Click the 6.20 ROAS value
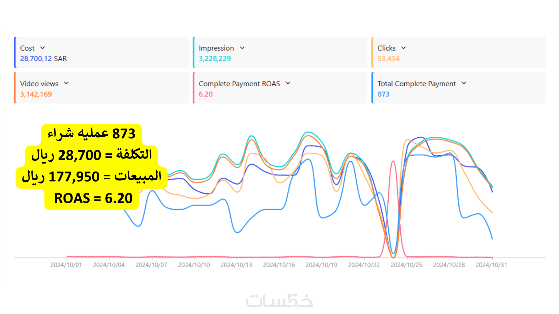The width and height of the screenshot is (559, 314). [x=206, y=94]
